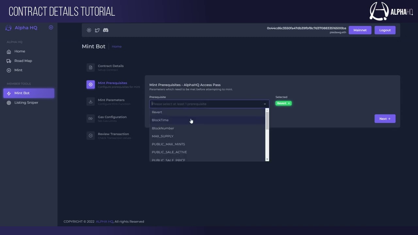Collapse the prerequisite dropdown with its chevron

(265, 104)
